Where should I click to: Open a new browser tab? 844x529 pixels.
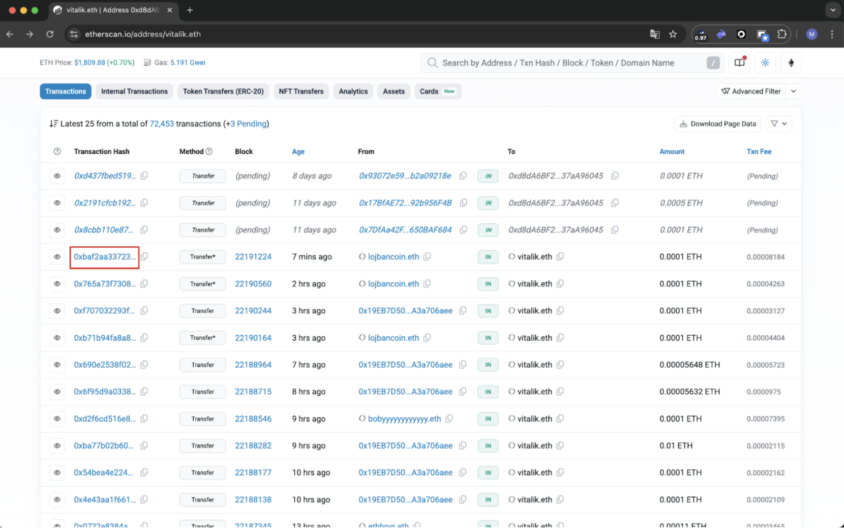coord(190,10)
